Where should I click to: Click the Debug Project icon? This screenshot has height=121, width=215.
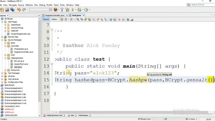79,10
